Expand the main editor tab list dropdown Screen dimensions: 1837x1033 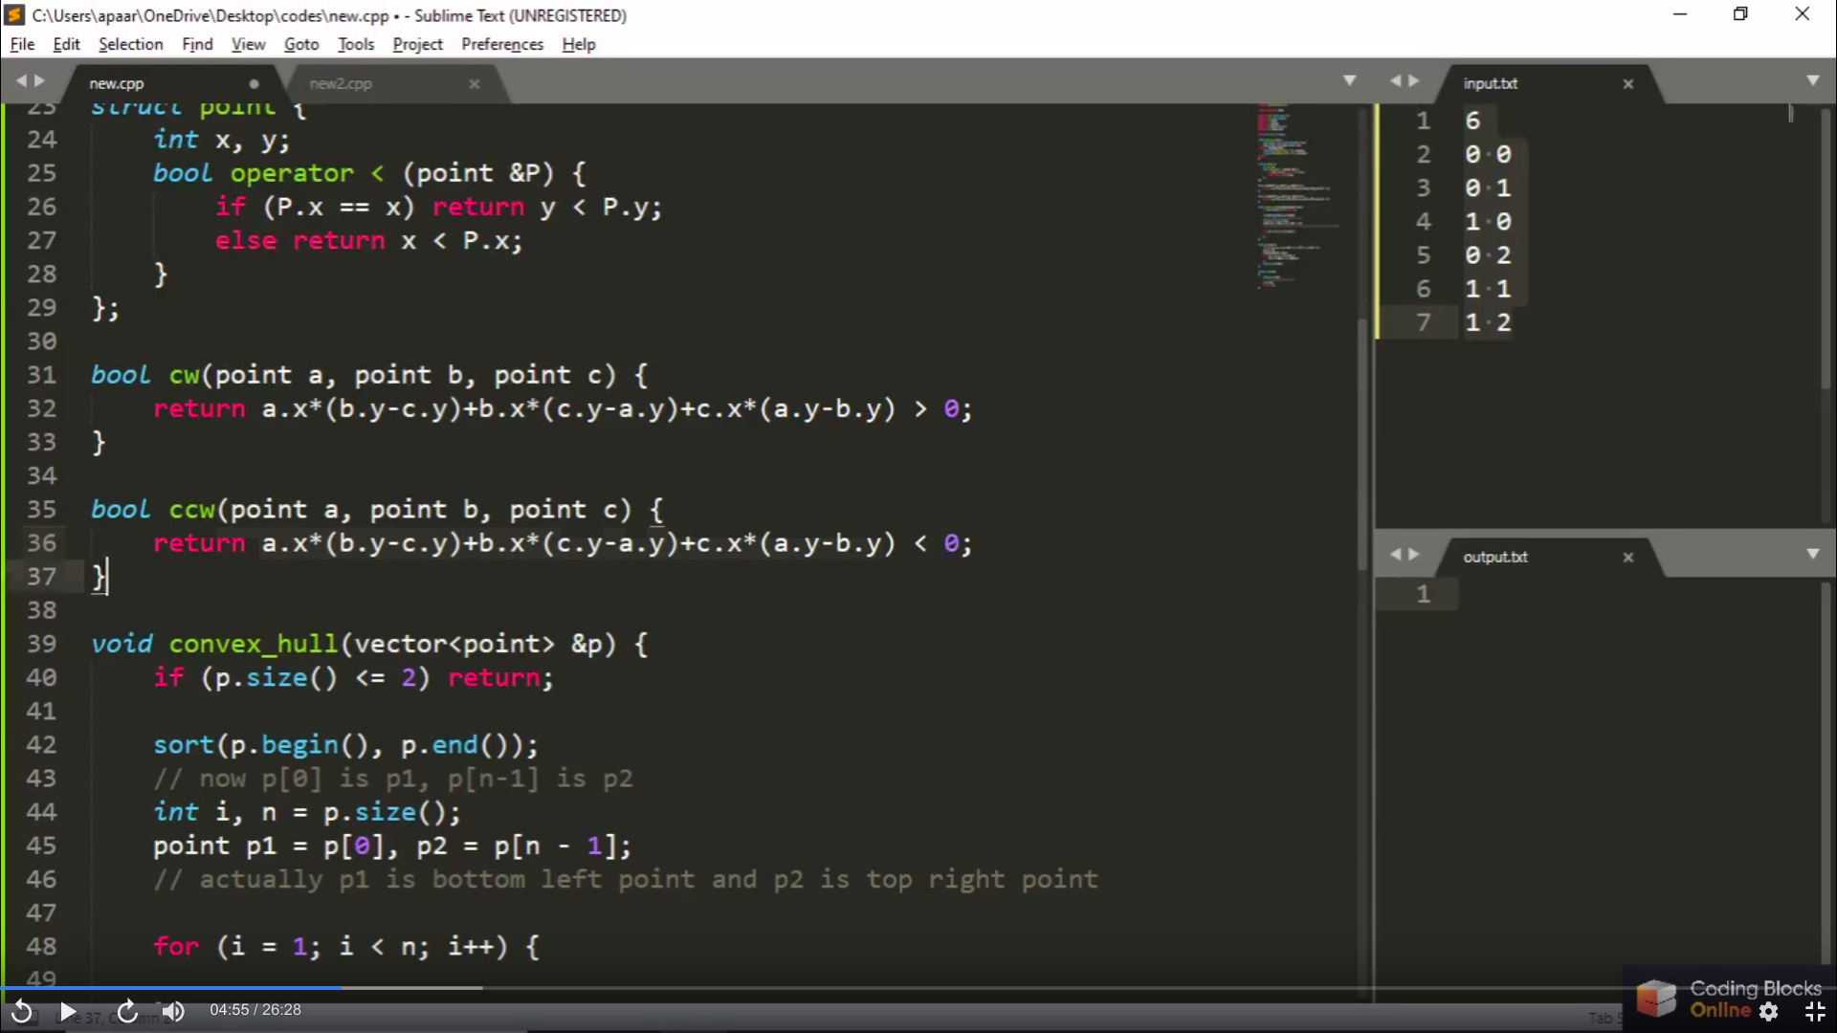[1349, 80]
